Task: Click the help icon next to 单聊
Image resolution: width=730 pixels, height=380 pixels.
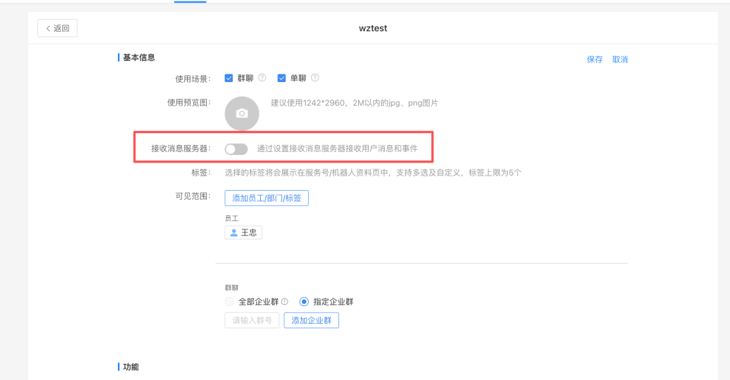Action: click(315, 78)
